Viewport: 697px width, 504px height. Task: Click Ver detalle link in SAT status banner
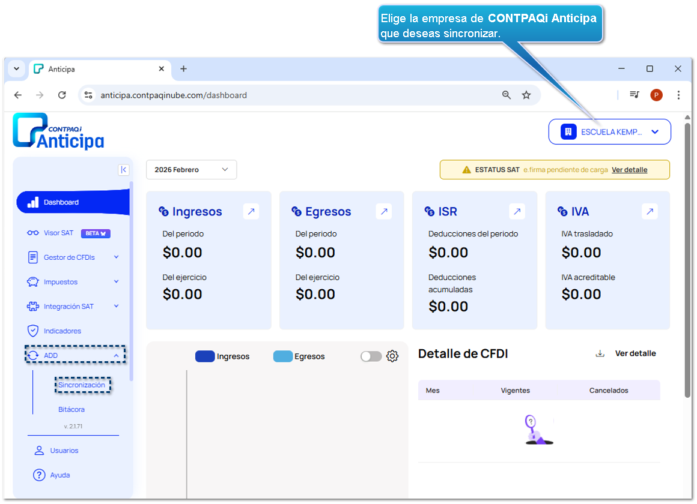629,170
